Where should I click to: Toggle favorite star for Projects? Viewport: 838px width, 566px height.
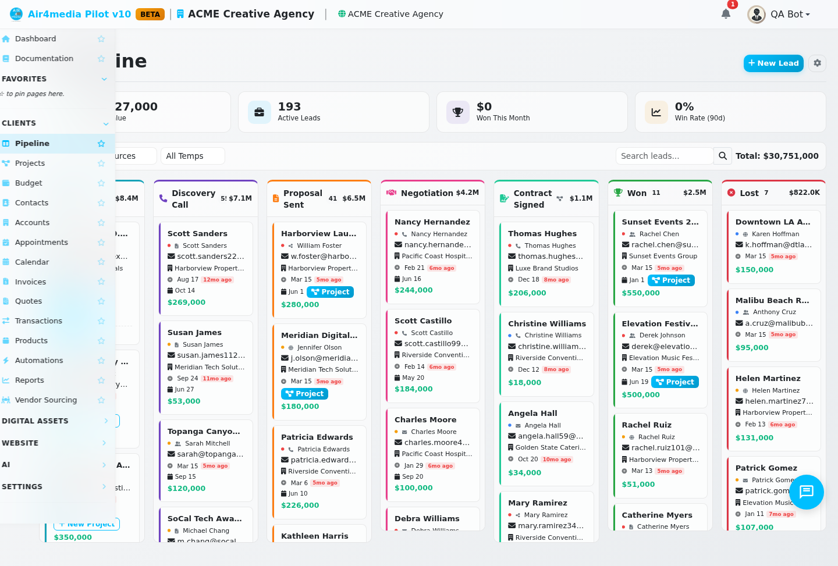[101, 163]
